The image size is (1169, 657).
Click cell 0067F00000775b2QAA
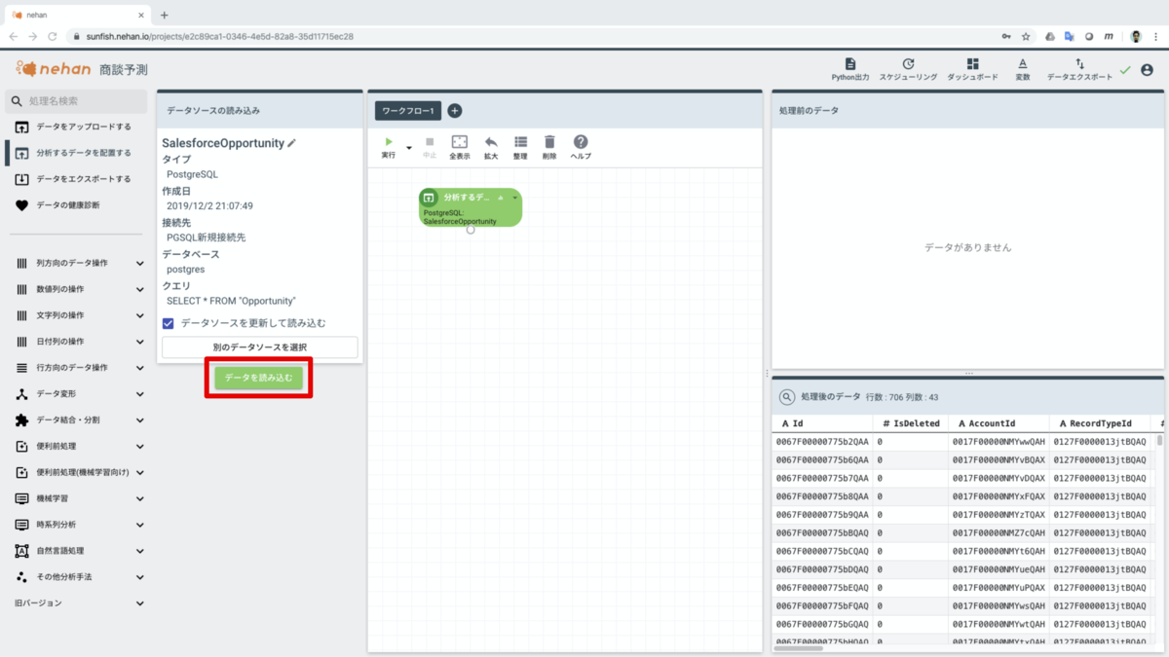coord(823,441)
